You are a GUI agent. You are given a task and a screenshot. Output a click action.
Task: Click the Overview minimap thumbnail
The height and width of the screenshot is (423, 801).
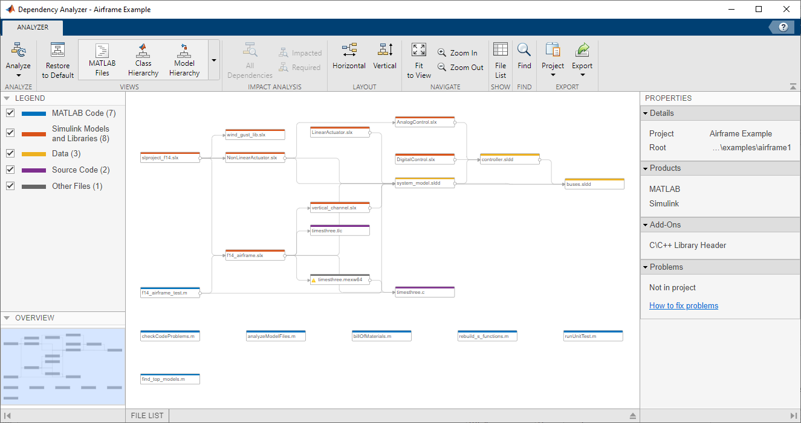point(63,366)
